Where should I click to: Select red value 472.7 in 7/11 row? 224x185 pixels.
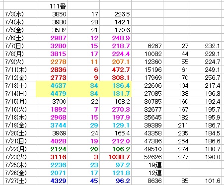(x=116, y=70)
